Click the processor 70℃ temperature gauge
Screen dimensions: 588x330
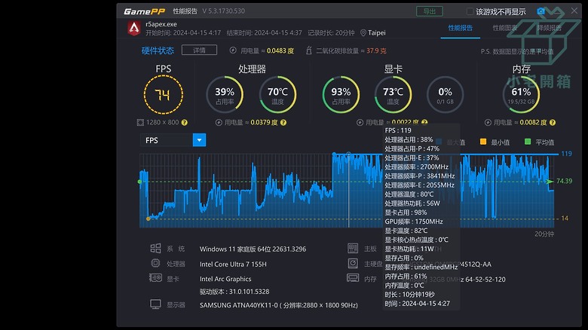click(x=277, y=94)
